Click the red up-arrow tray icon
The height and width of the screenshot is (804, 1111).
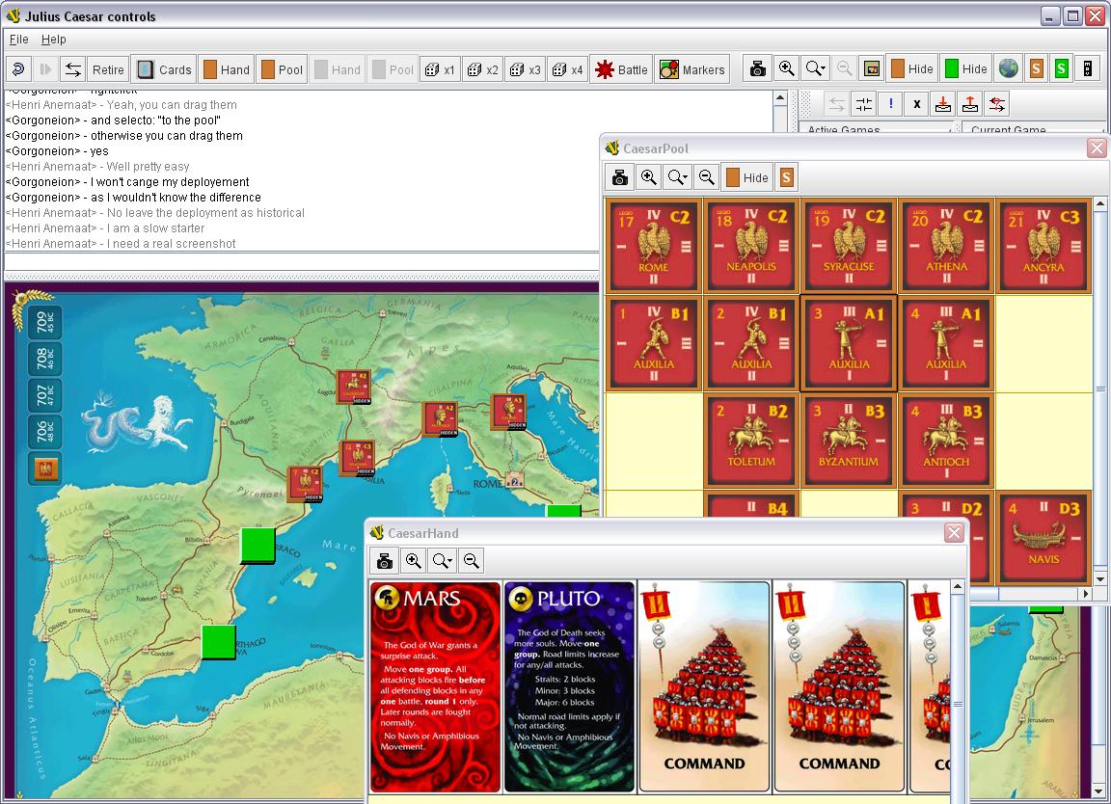pos(970,104)
